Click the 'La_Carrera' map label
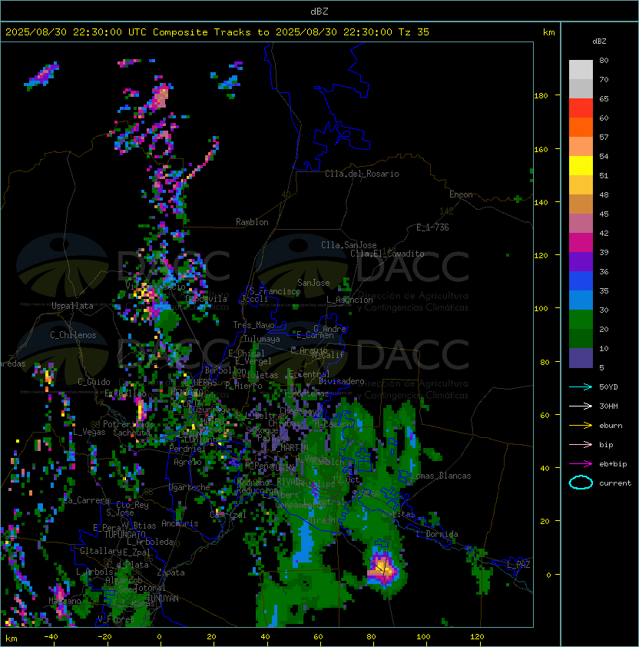This screenshot has height=647, width=639. pyautogui.click(x=87, y=500)
